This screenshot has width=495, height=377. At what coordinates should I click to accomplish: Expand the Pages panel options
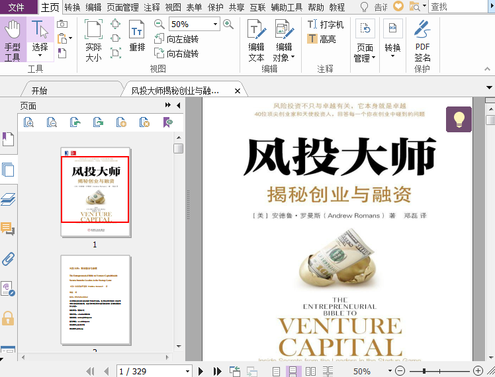tap(167, 105)
